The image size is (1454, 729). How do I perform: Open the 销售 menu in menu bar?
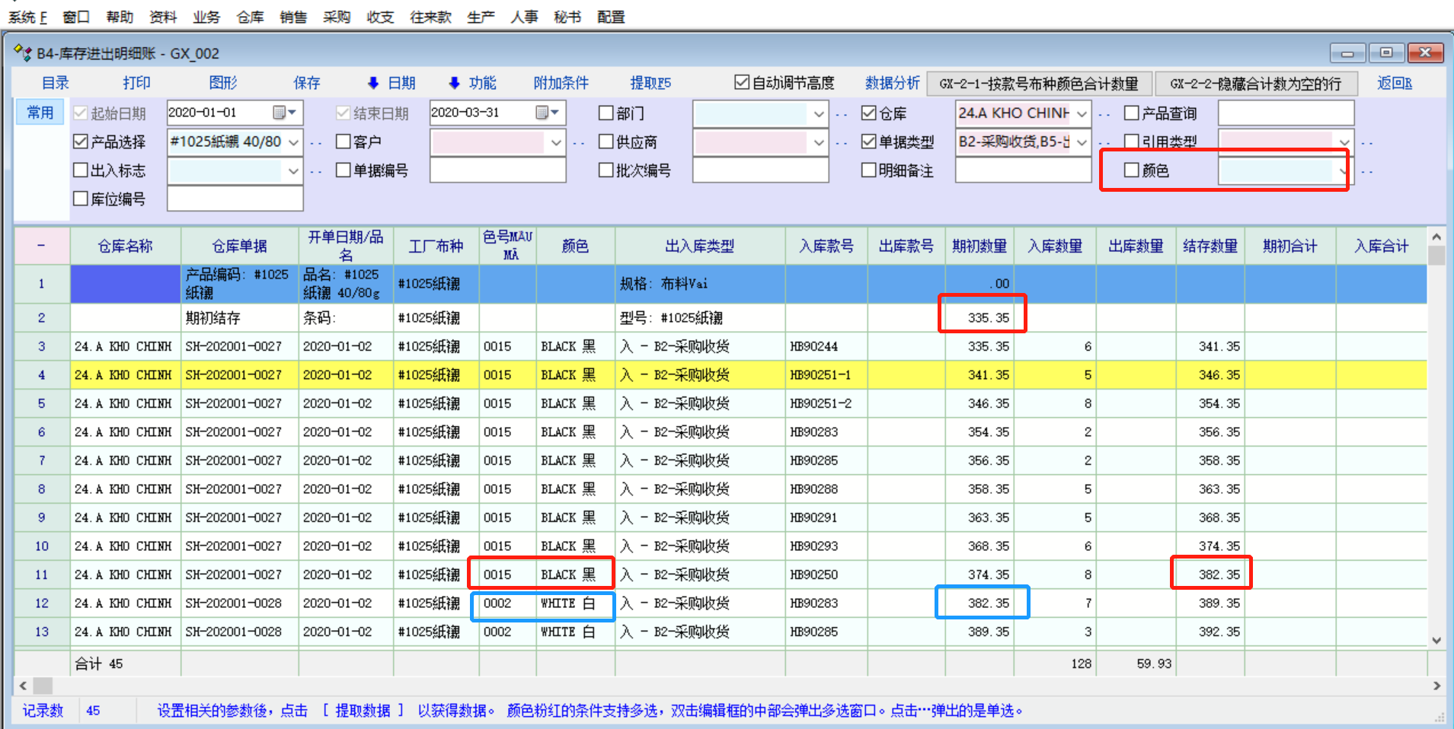tap(293, 17)
